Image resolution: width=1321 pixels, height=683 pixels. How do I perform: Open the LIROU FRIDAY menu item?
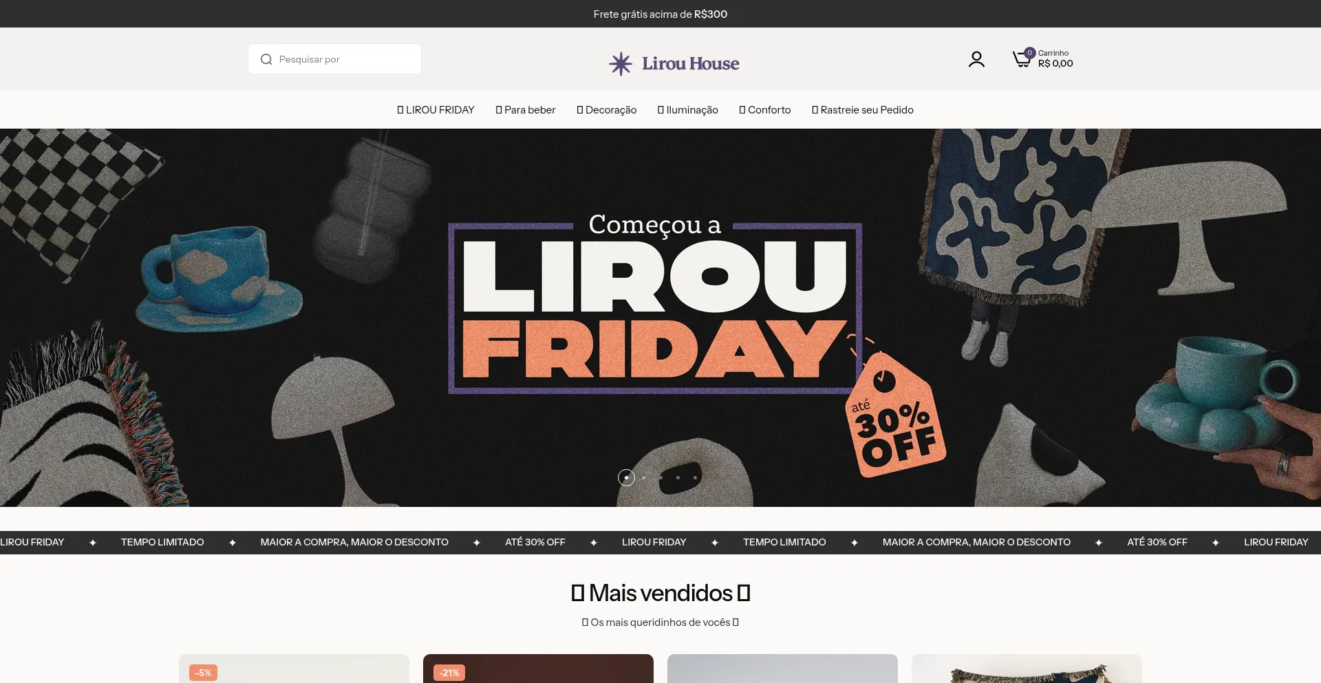436,110
